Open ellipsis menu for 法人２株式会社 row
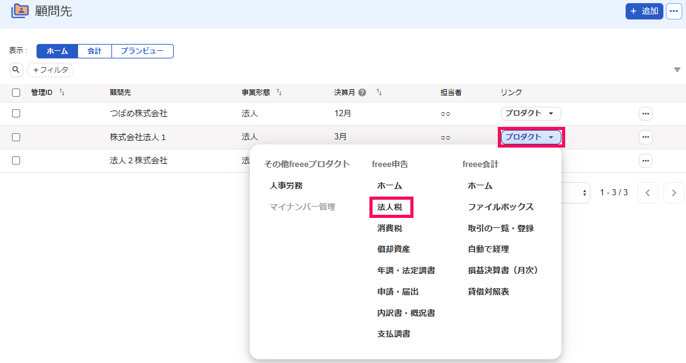This screenshot has width=686, height=363. click(645, 161)
